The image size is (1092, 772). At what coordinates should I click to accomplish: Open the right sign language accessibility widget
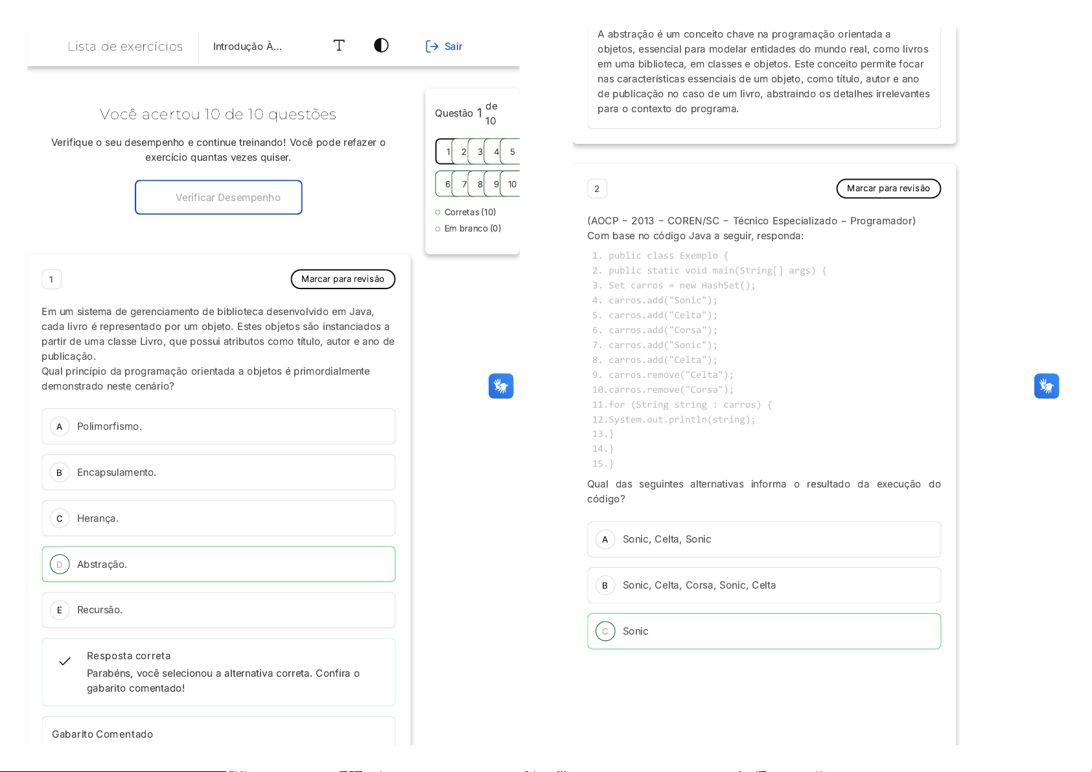click(1046, 386)
